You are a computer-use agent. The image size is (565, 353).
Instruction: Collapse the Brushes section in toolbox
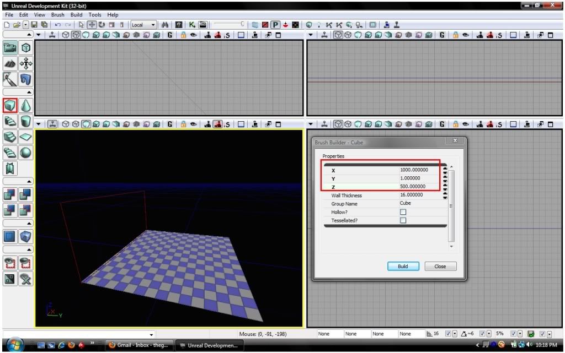[18, 93]
